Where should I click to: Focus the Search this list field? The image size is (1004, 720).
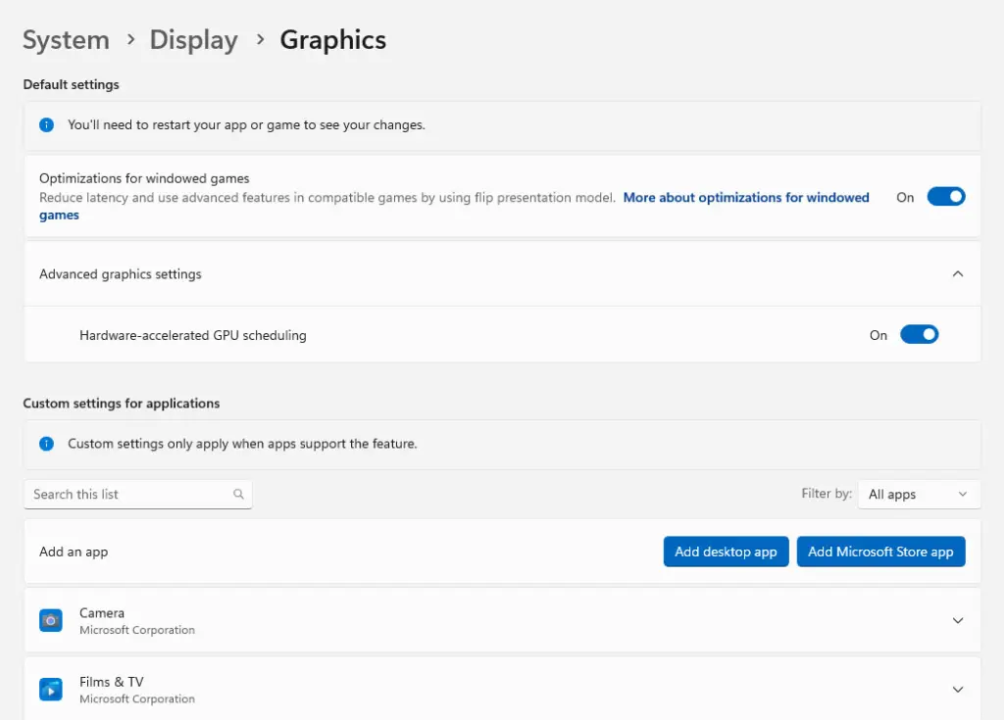coord(137,494)
